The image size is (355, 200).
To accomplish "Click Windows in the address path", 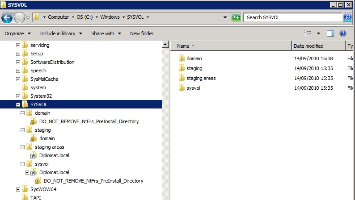I will tap(110, 17).
